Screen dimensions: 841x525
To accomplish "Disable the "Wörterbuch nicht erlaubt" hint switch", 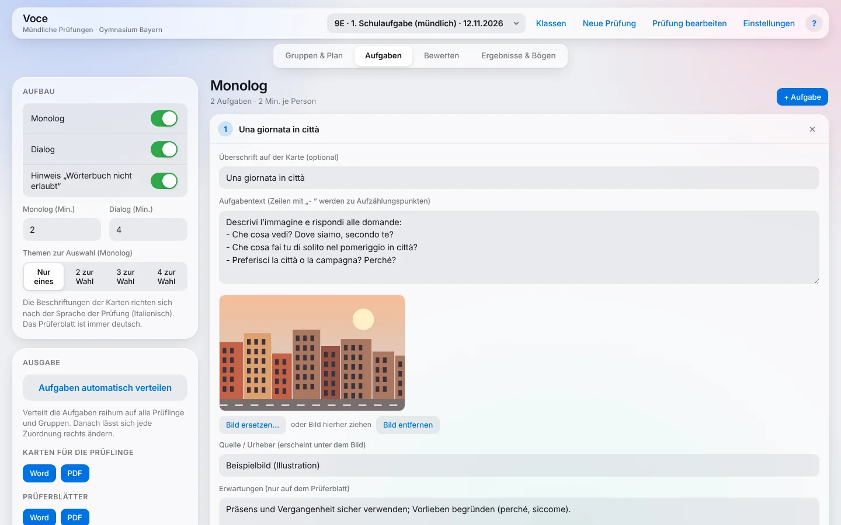I will (x=164, y=181).
